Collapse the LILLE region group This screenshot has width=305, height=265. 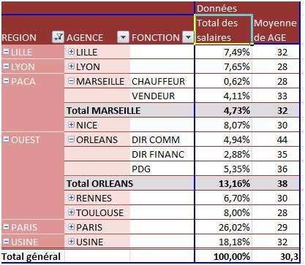pyautogui.click(x=7, y=52)
